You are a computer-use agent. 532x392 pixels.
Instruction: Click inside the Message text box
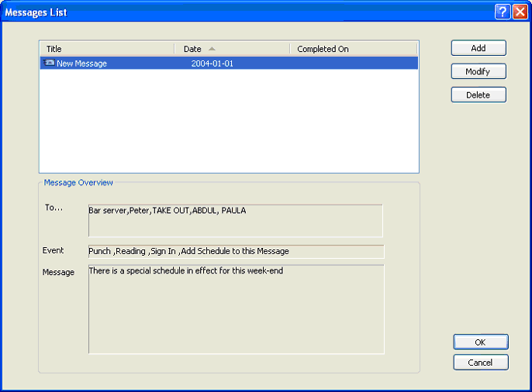click(x=235, y=310)
